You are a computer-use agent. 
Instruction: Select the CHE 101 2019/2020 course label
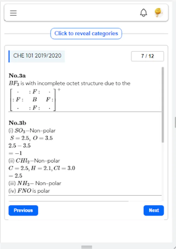[37, 56]
